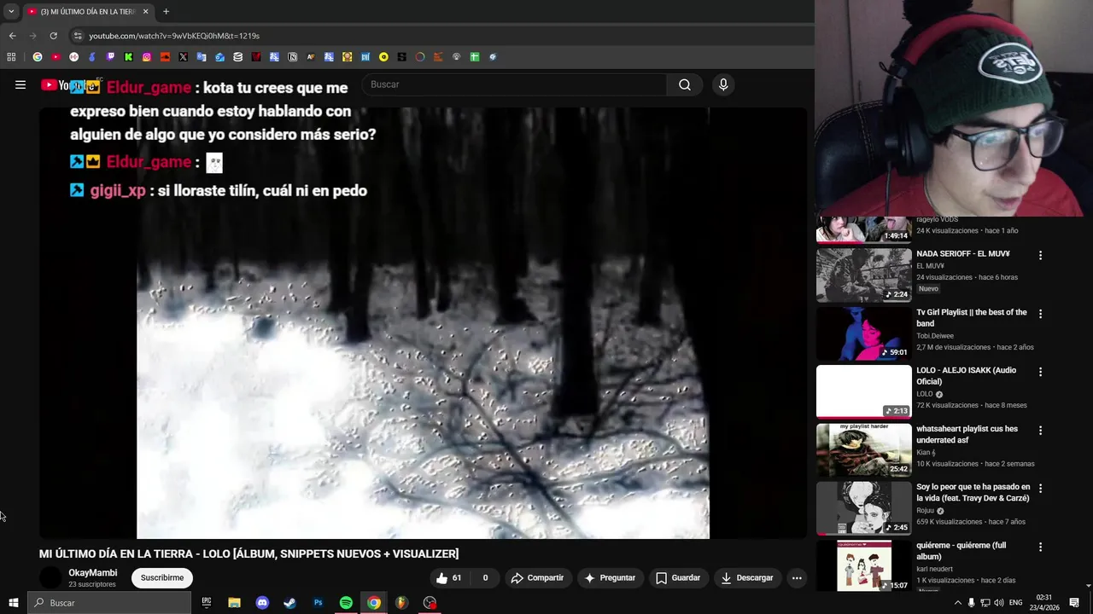The image size is (1093, 614).
Task: Open the NADA SERIOFF - EL MUV¥ thumbnail
Action: coord(864,275)
